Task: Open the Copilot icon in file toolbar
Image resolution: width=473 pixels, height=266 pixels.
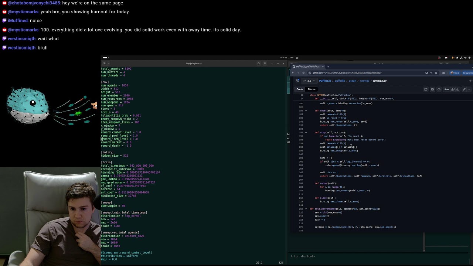Action: [432, 89]
